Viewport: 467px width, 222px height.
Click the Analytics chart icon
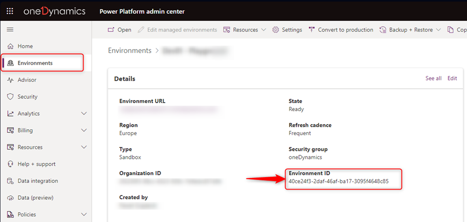pos(10,113)
